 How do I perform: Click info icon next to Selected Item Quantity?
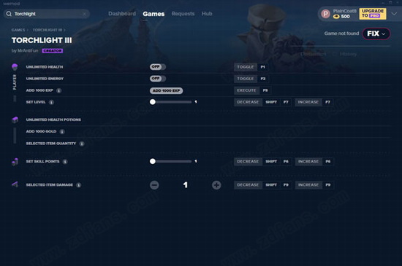[82, 144]
